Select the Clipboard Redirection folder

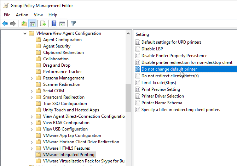(x=63, y=52)
